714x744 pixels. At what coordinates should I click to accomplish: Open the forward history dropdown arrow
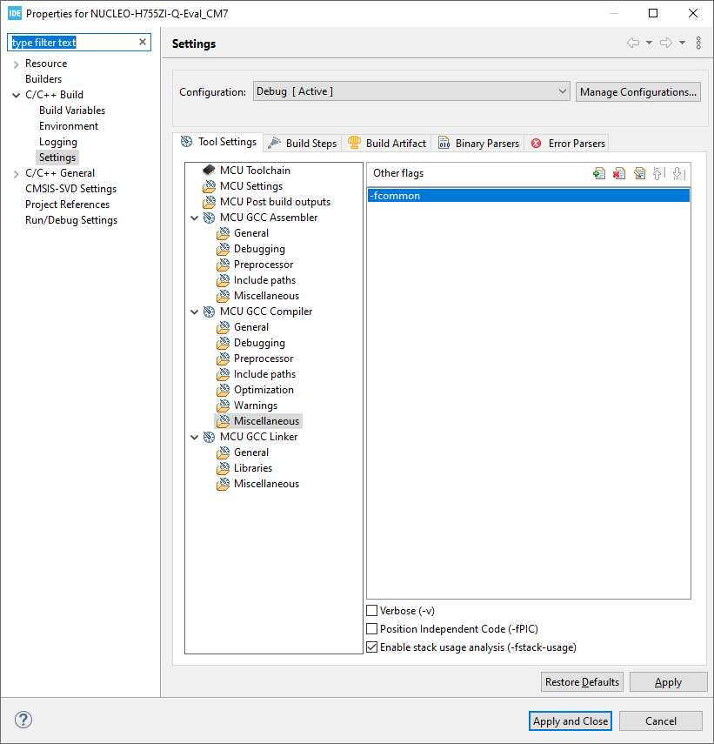[682, 43]
